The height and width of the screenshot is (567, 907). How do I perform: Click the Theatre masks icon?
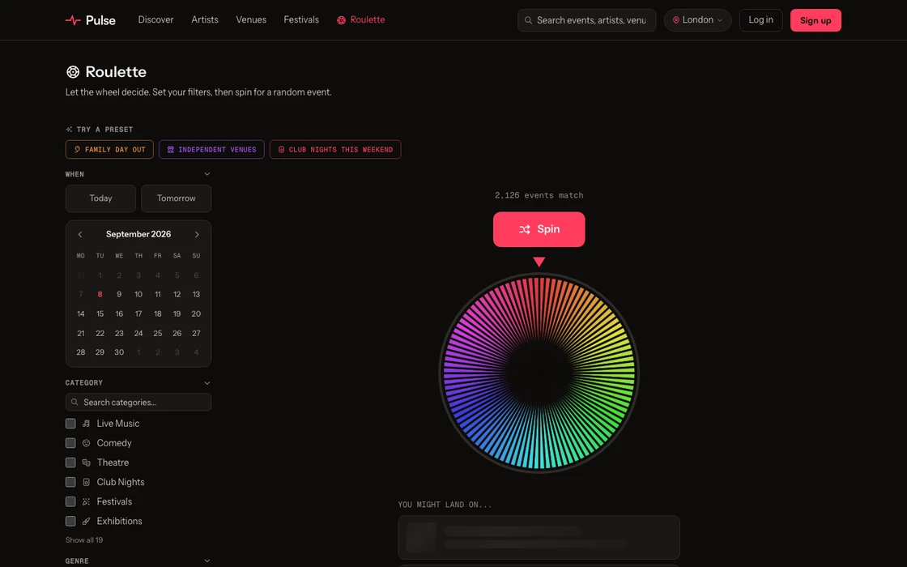coord(86,463)
